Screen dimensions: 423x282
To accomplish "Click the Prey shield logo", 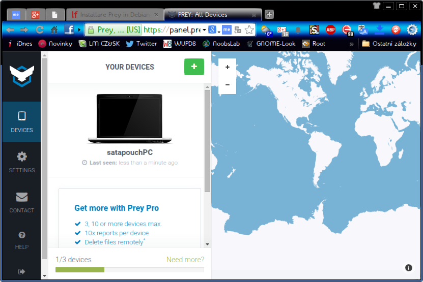I will (22, 76).
